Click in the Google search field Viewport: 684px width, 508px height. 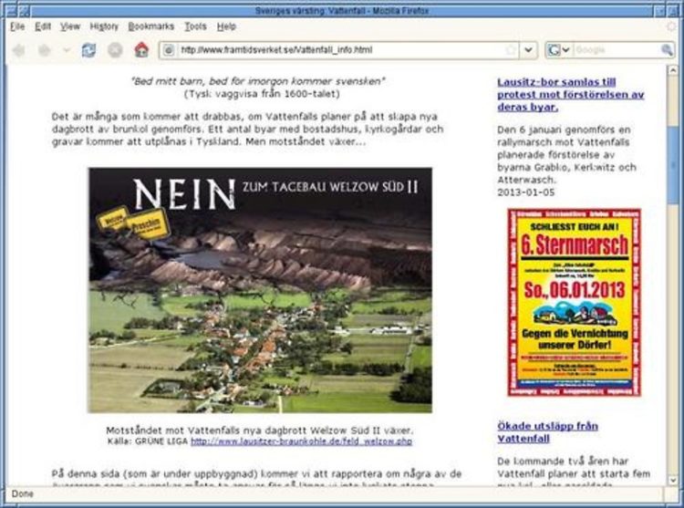pyautogui.click(x=611, y=49)
